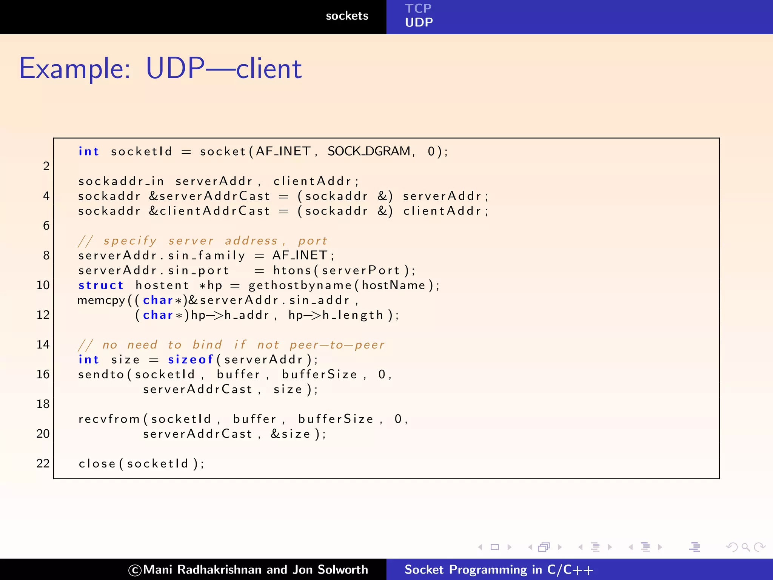Image resolution: width=773 pixels, height=580 pixels.
Task: Click the serverAddr.sin_family assignment
Action: (x=206, y=256)
